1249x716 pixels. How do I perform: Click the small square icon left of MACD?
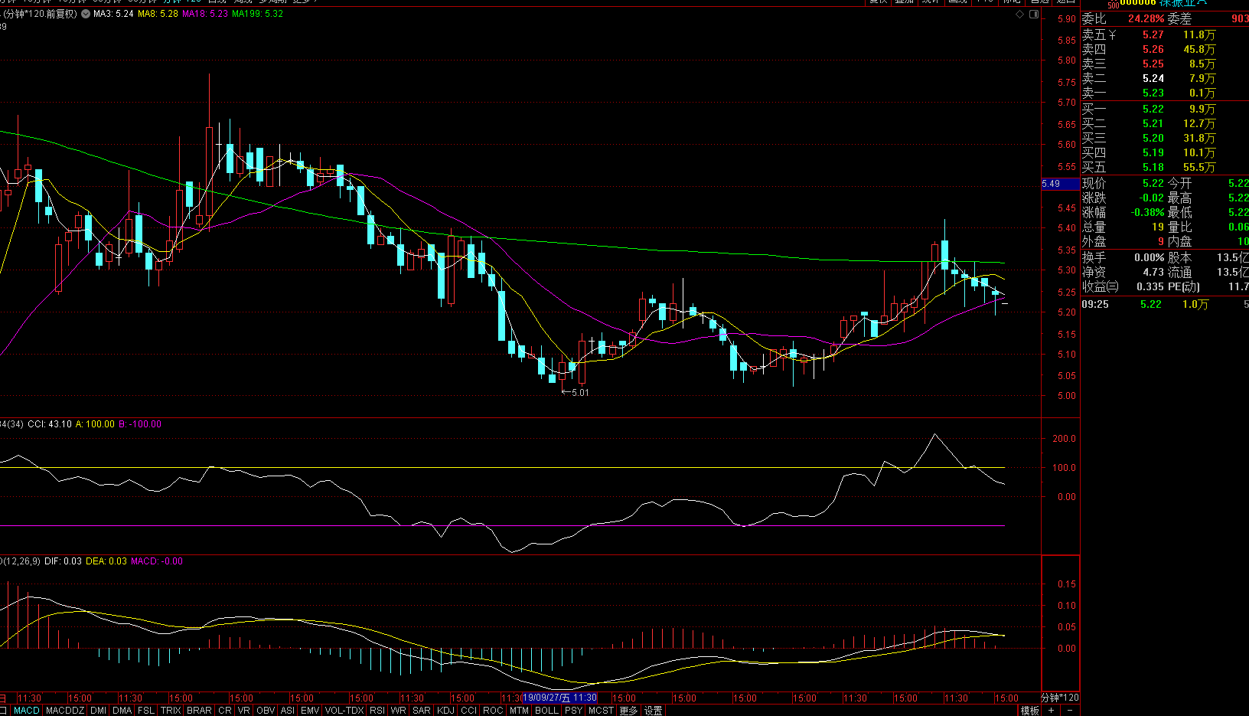click(x=5, y=711)
